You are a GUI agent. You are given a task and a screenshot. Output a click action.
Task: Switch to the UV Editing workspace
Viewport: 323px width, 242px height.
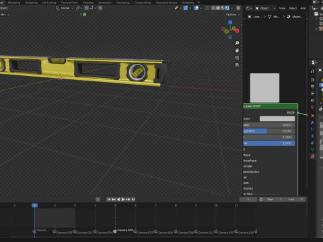49,3
